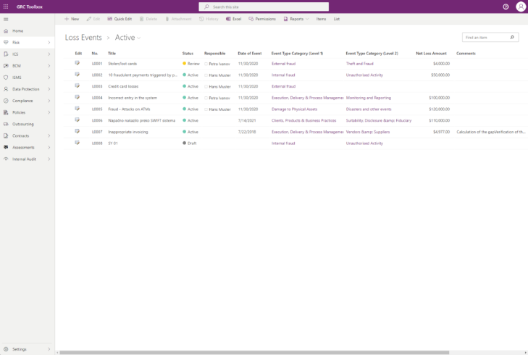Click Permissions in the command bar
Screen dimensions: 528x355
point(262,19)
